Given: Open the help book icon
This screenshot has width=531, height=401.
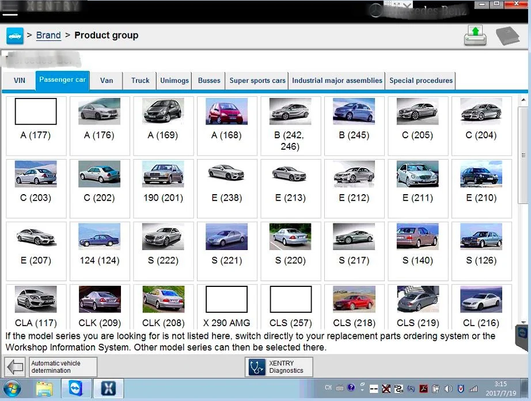Looking at the screenshot, I should [x=507, y=36].
